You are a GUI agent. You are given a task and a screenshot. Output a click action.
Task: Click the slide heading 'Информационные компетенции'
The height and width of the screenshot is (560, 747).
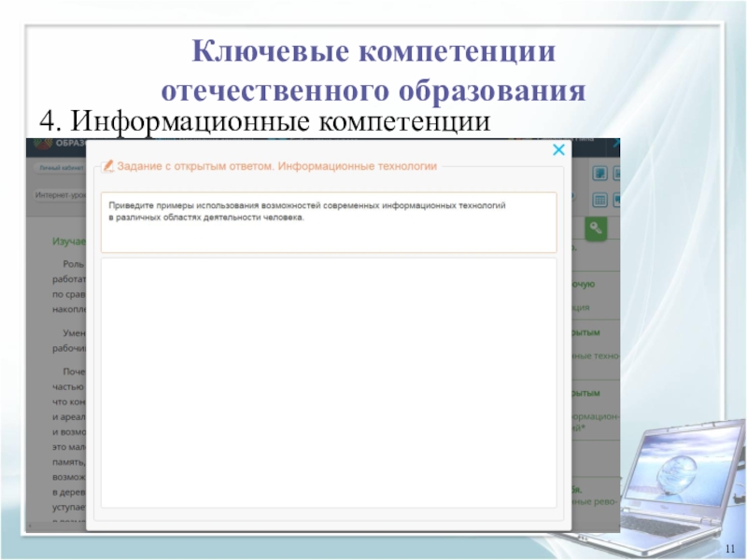click(x=281, y=121)
